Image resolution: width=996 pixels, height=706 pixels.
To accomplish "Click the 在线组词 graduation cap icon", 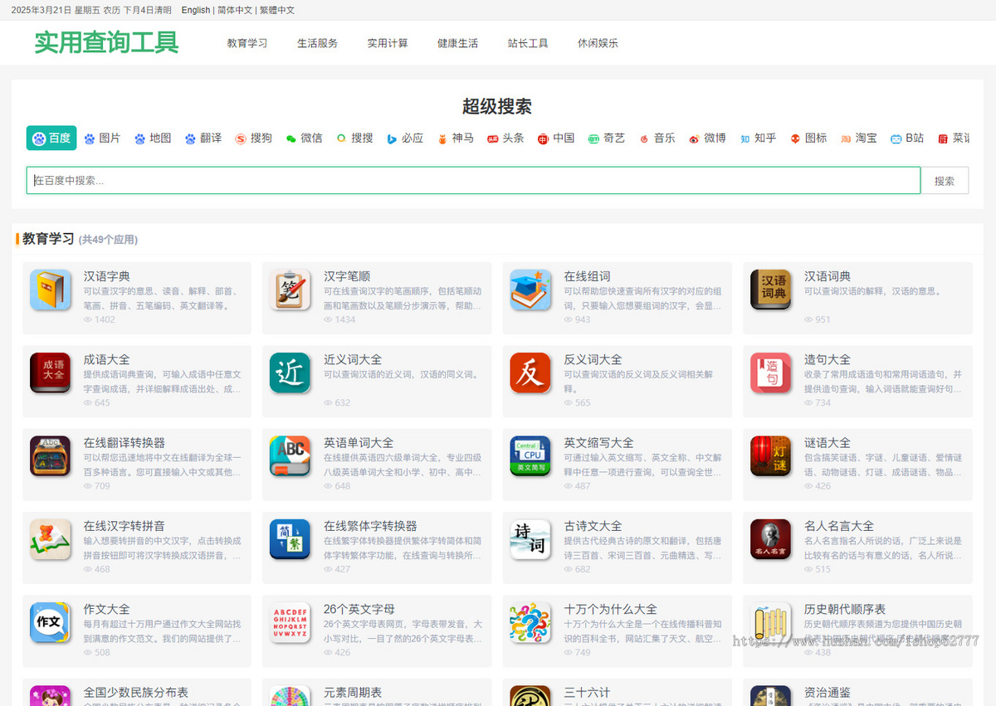I will click(x=531, y=290).
